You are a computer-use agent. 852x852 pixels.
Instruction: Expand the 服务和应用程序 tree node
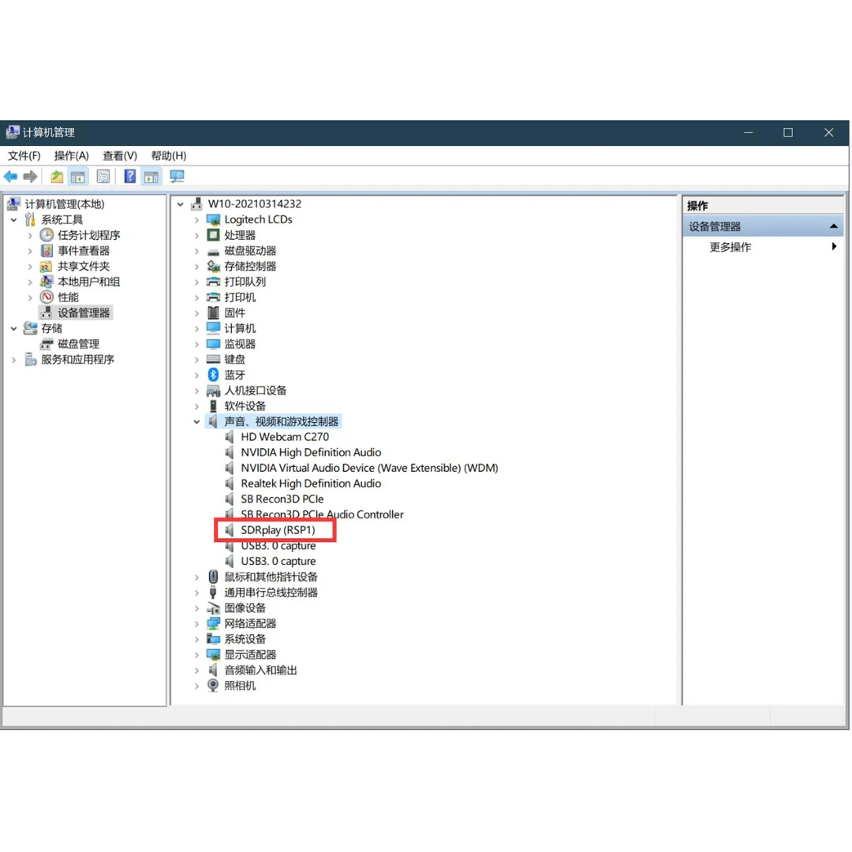pyautogui.click(x=14, y=360)
